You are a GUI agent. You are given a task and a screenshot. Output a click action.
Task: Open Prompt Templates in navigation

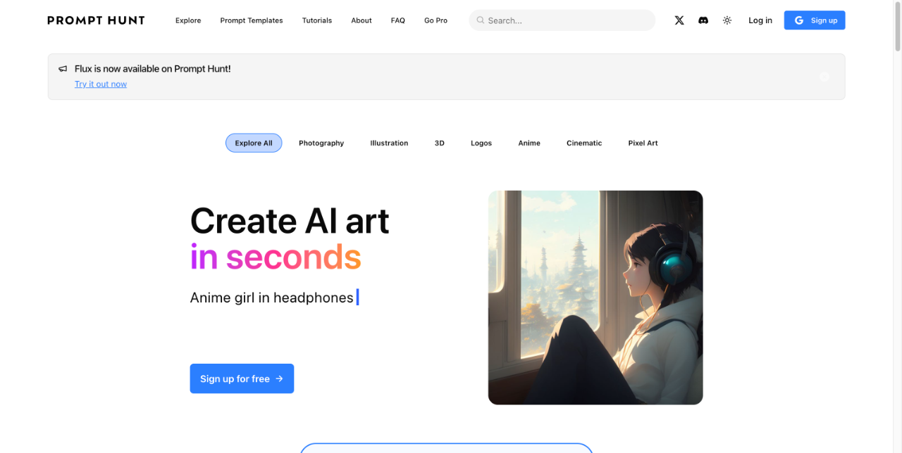(252, 20)
